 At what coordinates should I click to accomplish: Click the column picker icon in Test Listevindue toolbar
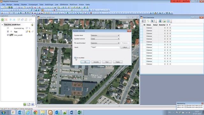[x=168, y=21]
